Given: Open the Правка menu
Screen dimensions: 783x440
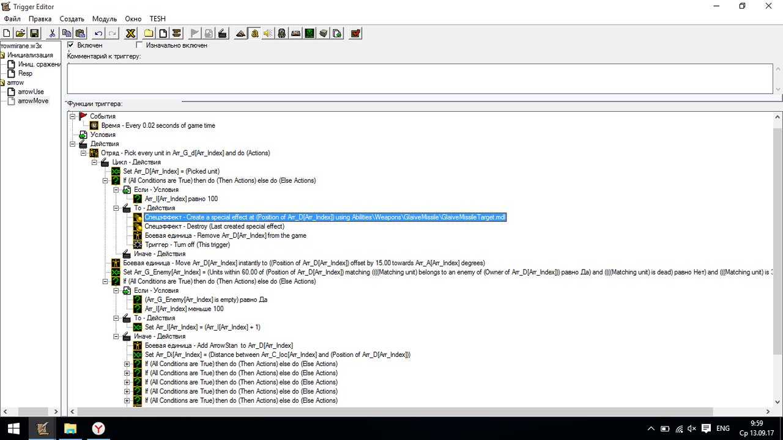Looking at the screenshot, I should point(40,19).
